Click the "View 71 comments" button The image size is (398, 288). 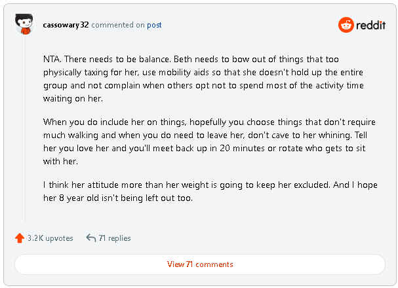(200, 264)
